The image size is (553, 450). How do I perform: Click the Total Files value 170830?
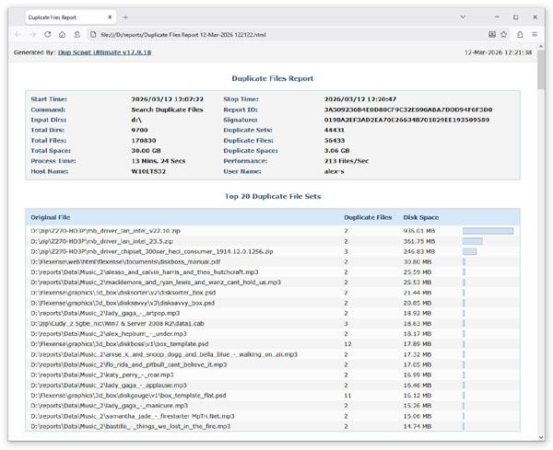[x=144, y=140]
